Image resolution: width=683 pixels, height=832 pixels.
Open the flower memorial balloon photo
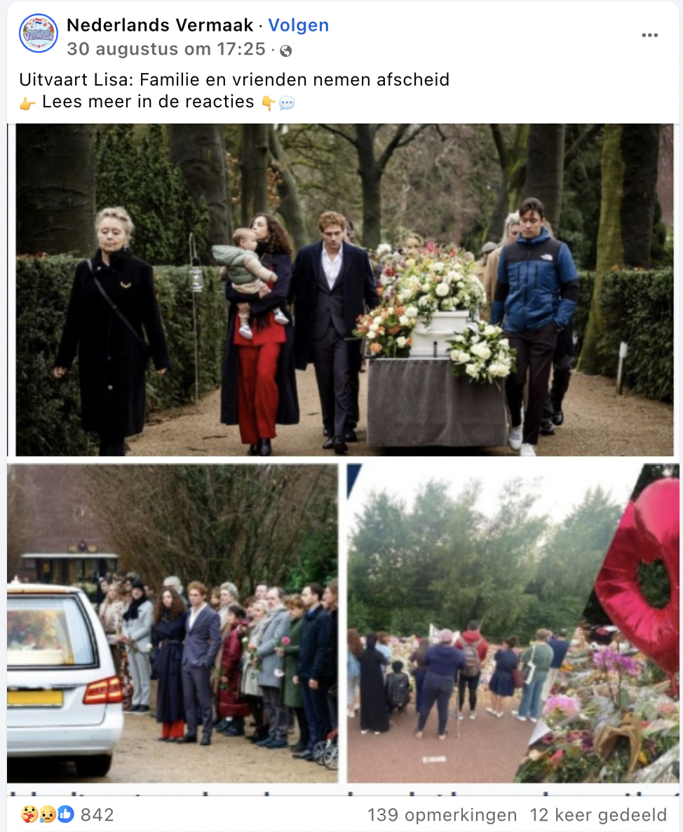[513, 624]
